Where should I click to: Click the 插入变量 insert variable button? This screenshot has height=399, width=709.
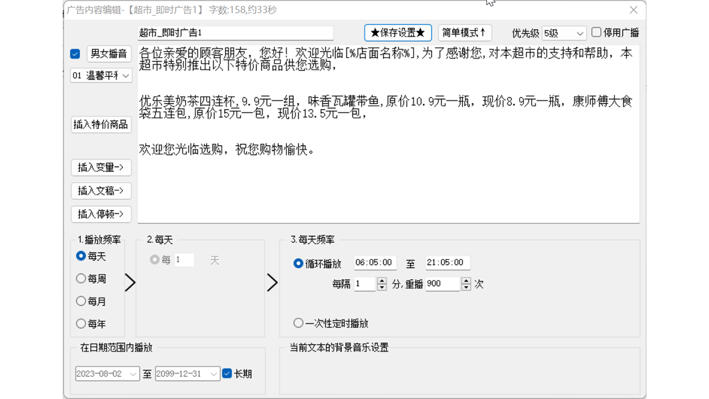point(101,167)
